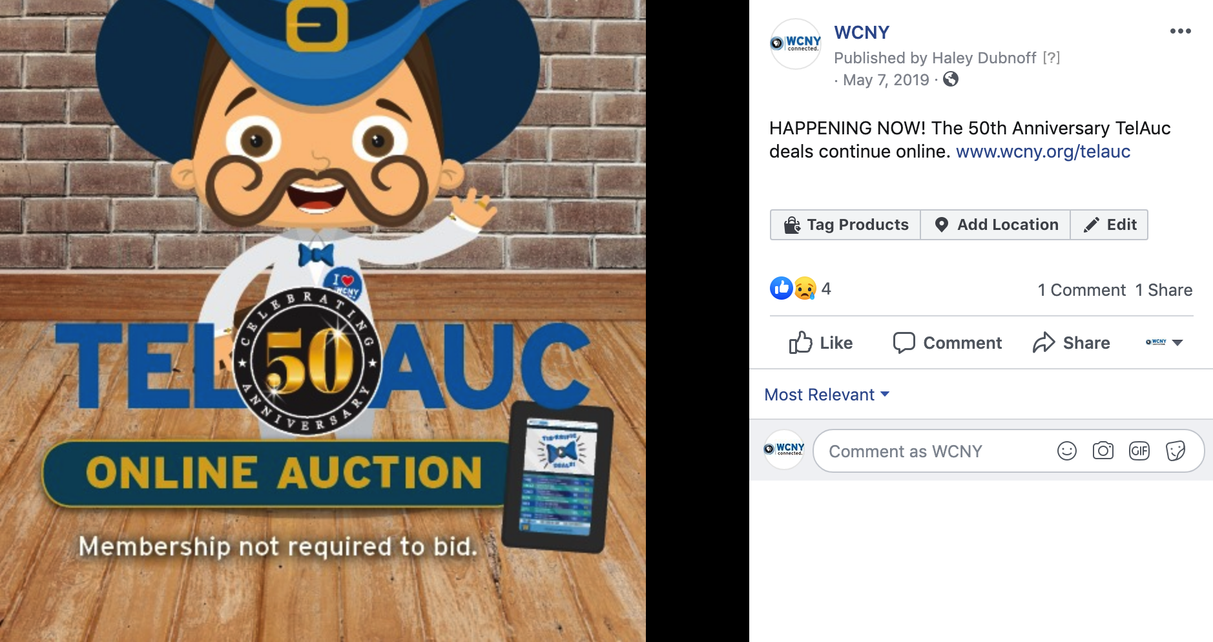Viewport: 1213px width, 642px height.
Task: Click the globe public privacy icon
Action: pos(950,79)
